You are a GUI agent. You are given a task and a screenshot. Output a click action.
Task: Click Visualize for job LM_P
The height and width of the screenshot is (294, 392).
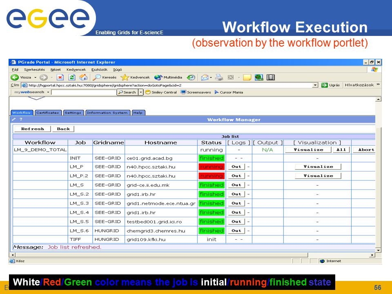[x=318, y=167]
